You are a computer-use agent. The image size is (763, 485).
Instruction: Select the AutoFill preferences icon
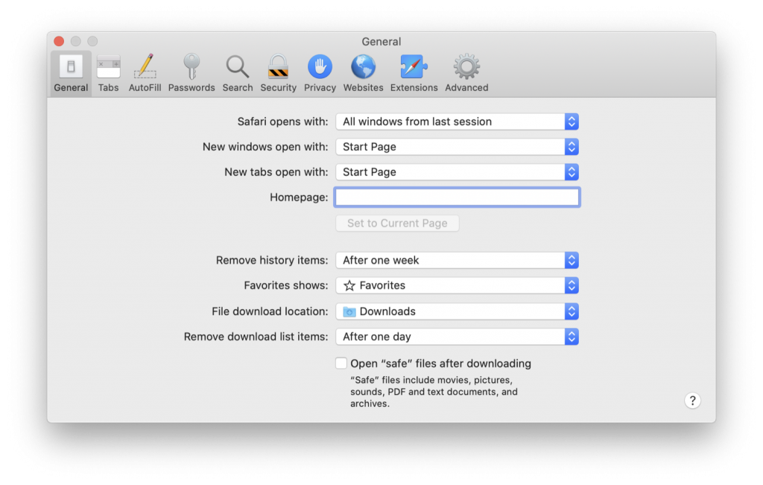click(x=145, y=71)
